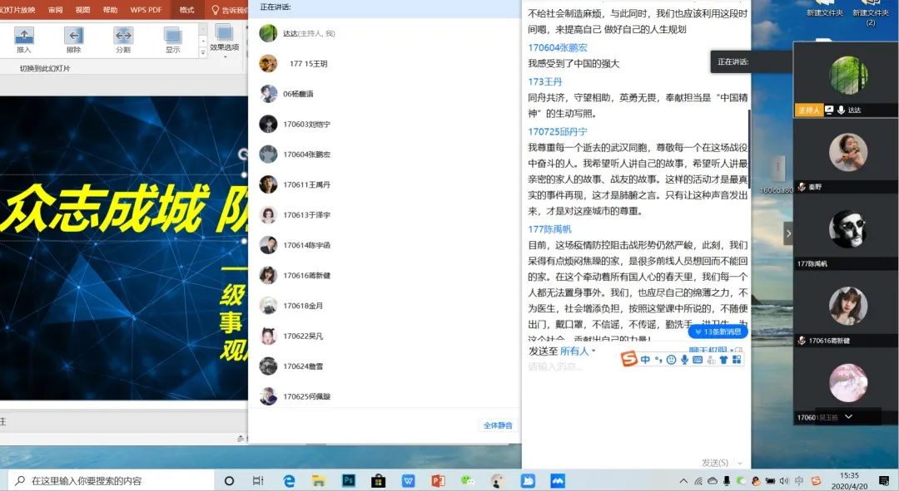The image size is (899, 491).
Task: Jump to 13条新消息 new messages
Action: tap(717, 331)
